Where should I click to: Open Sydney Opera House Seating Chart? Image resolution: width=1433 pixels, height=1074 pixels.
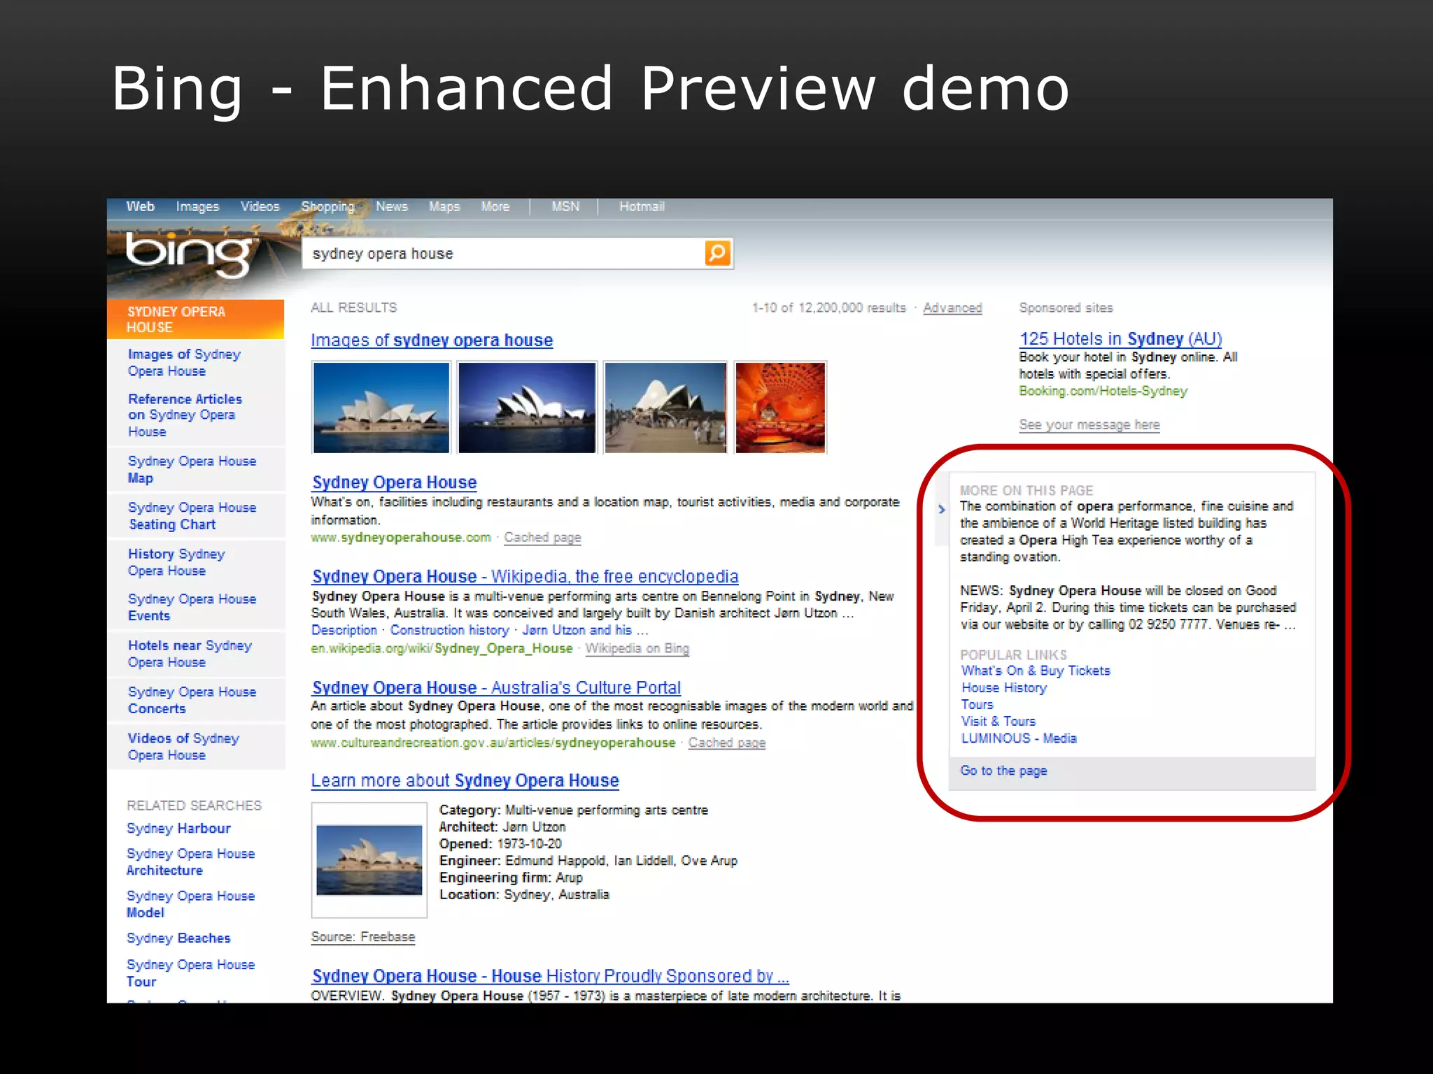click(x=192, y=516)
